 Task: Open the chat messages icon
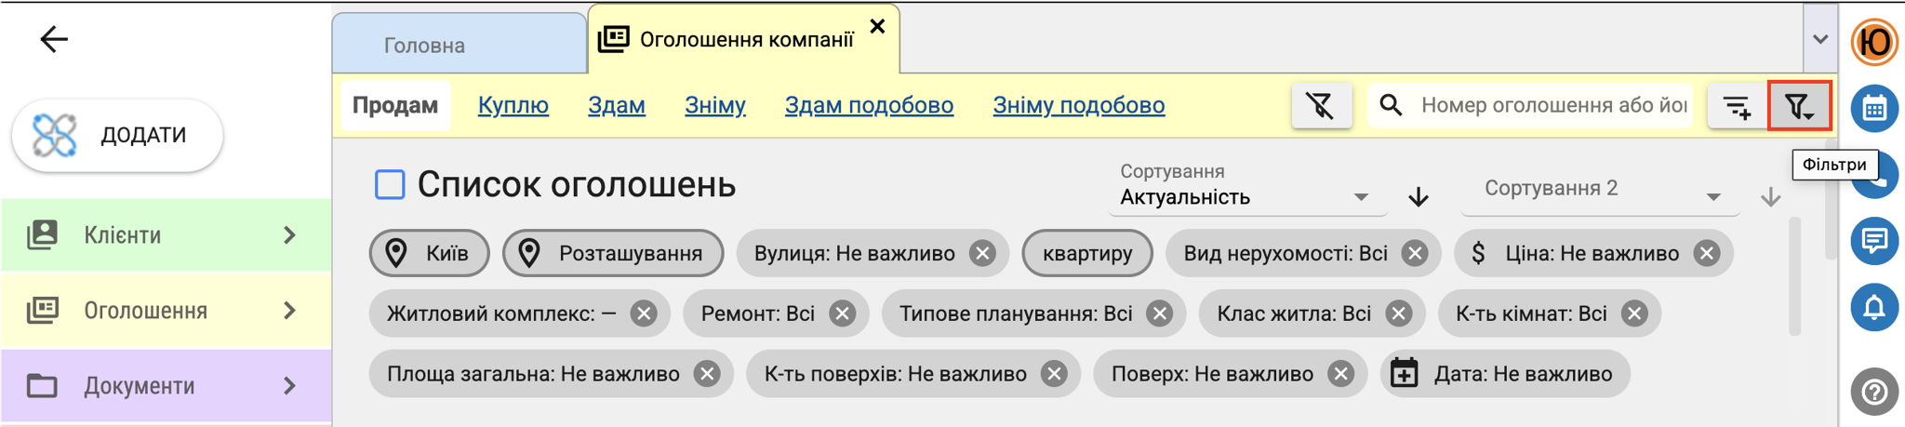point(1874,241)
